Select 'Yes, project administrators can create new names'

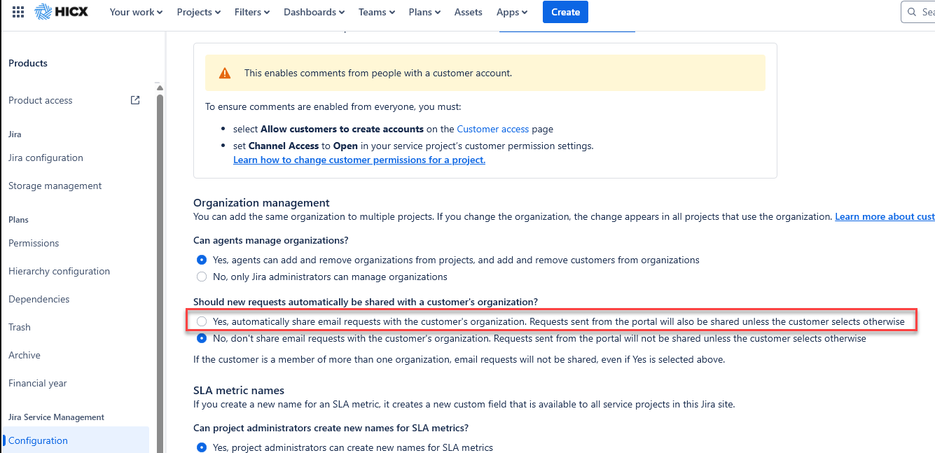coord(202,447)
